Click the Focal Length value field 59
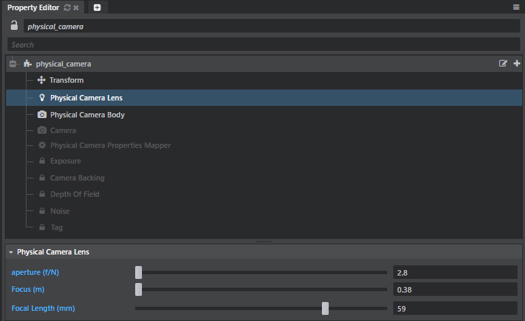The image size is (525, 321). coord(455,308)
